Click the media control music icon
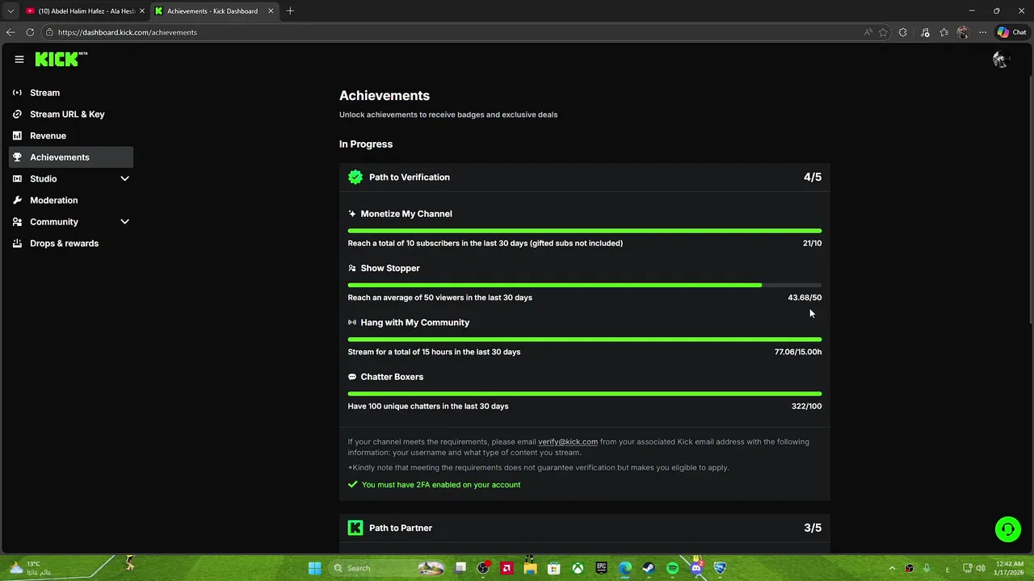 coord(925,32)
